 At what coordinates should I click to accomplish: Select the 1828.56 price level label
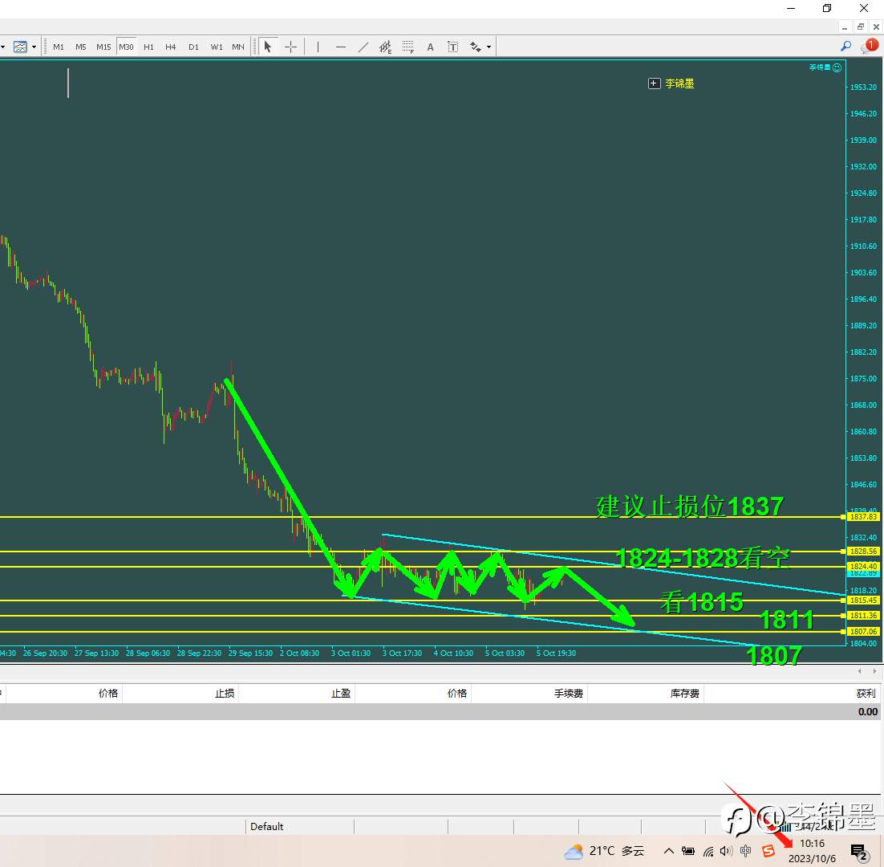click(x=863, y=552)
